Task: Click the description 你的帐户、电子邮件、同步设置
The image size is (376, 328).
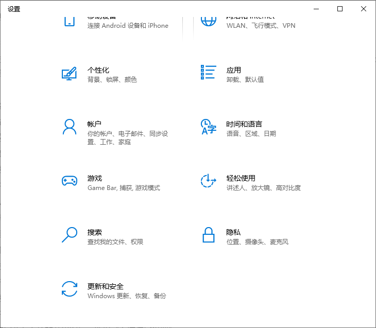Action: [128, 138]
